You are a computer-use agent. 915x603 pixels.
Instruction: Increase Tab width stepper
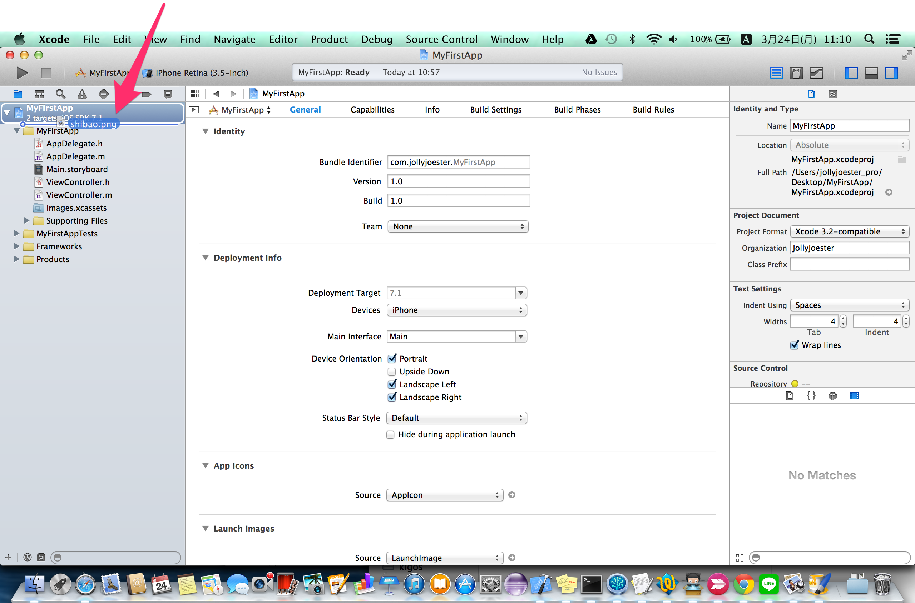(x=843, y=318)
